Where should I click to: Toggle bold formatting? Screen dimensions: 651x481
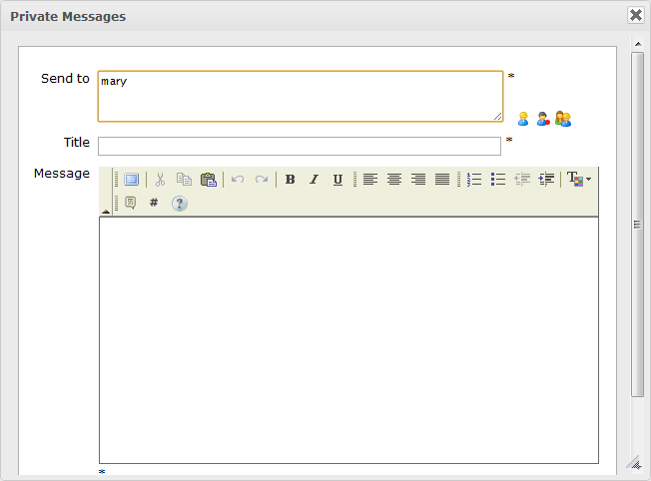point(291,180)
